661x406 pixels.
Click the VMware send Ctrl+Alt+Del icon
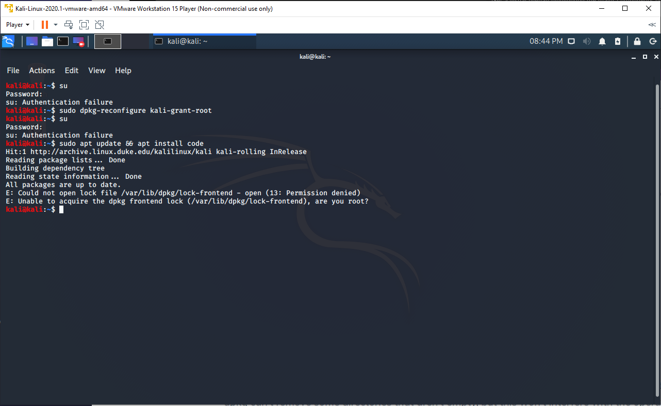(69, 25)
